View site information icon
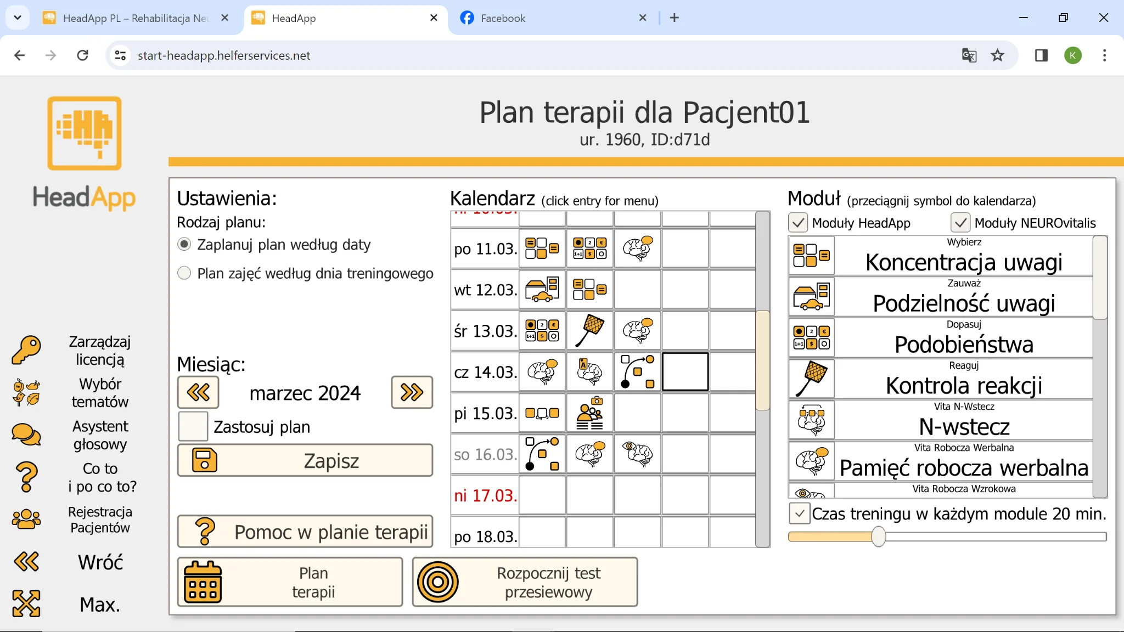 (x=120, y=55)
